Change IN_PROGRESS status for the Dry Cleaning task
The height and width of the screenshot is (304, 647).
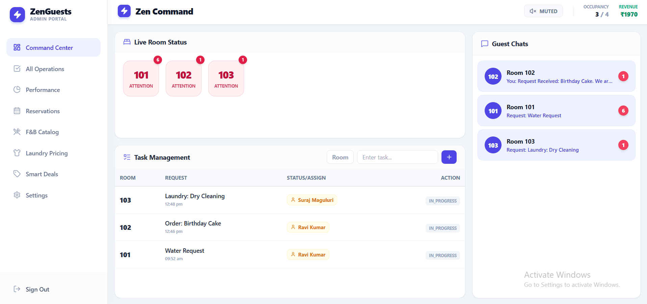[442, 201]
